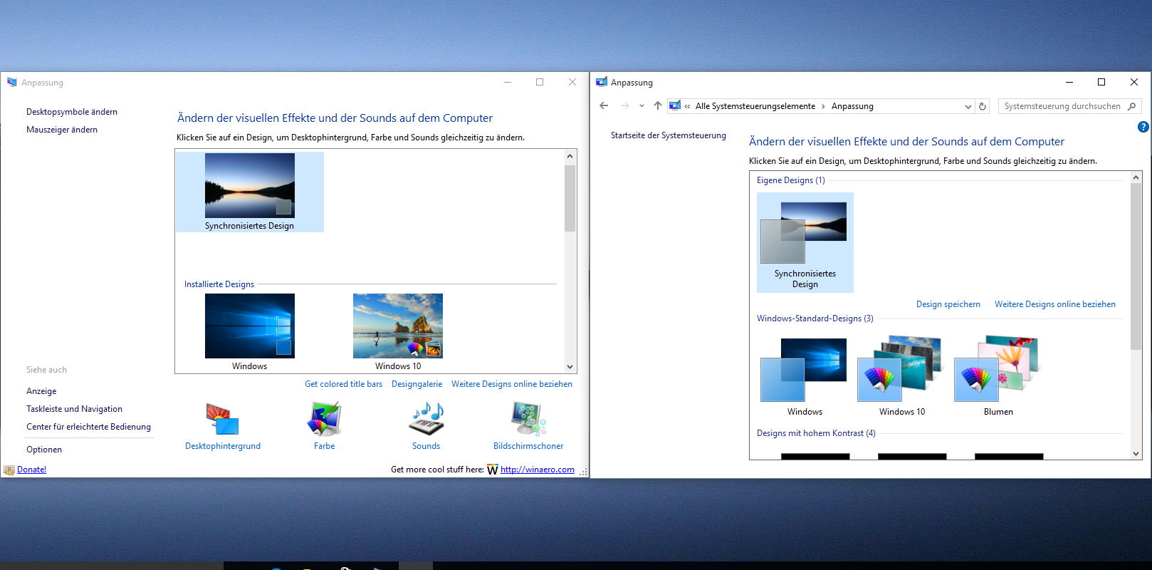Click the control panel icon in address bar
Screen dimensions: 1152x570
coord(674,106)
